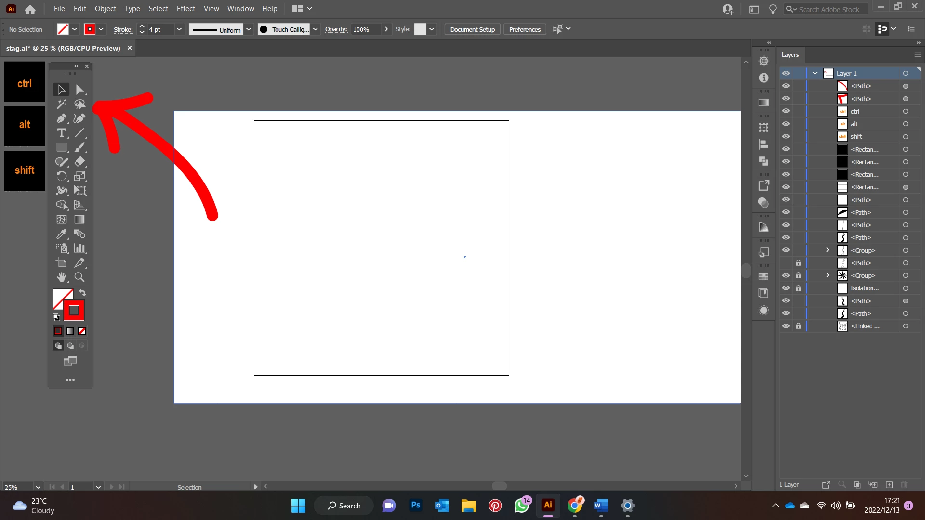The height and width of the screenshot is (520, 925).
Task: Select the Eyedropper tool
Action: coord(61,234)
